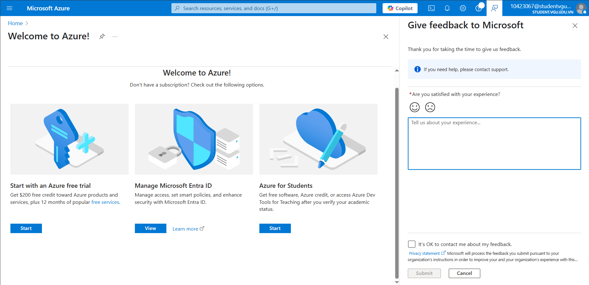
Task: Open the portal settings gear
Action: tap(463, 8)
